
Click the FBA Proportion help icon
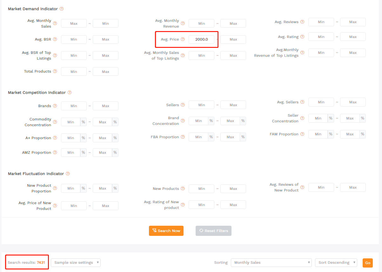pyautogui.click(x=183, y=137)
